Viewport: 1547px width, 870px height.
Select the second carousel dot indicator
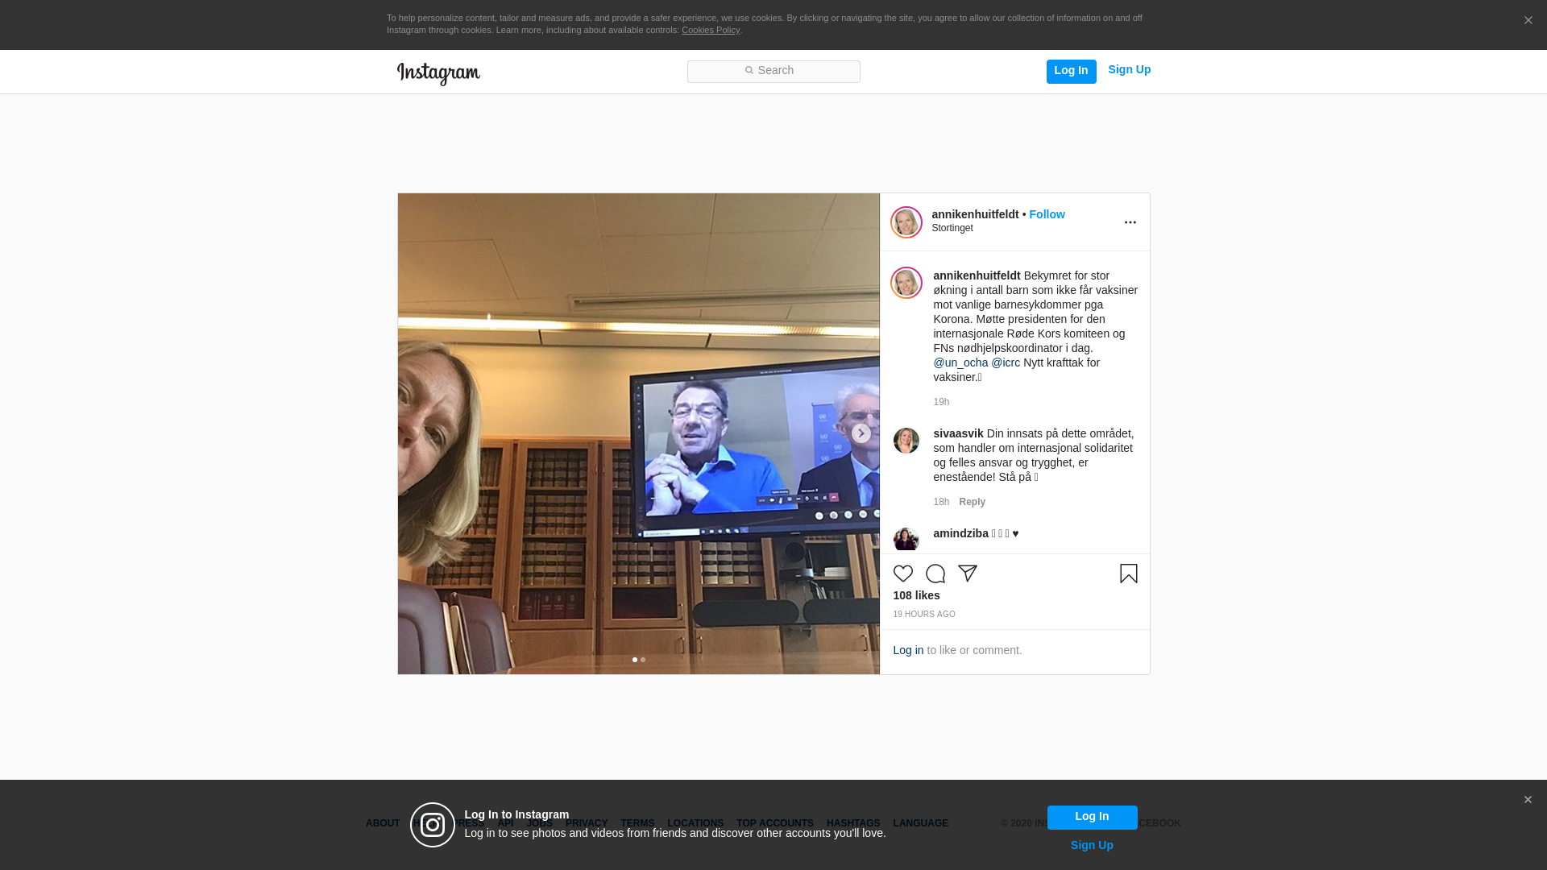point(643,660)
